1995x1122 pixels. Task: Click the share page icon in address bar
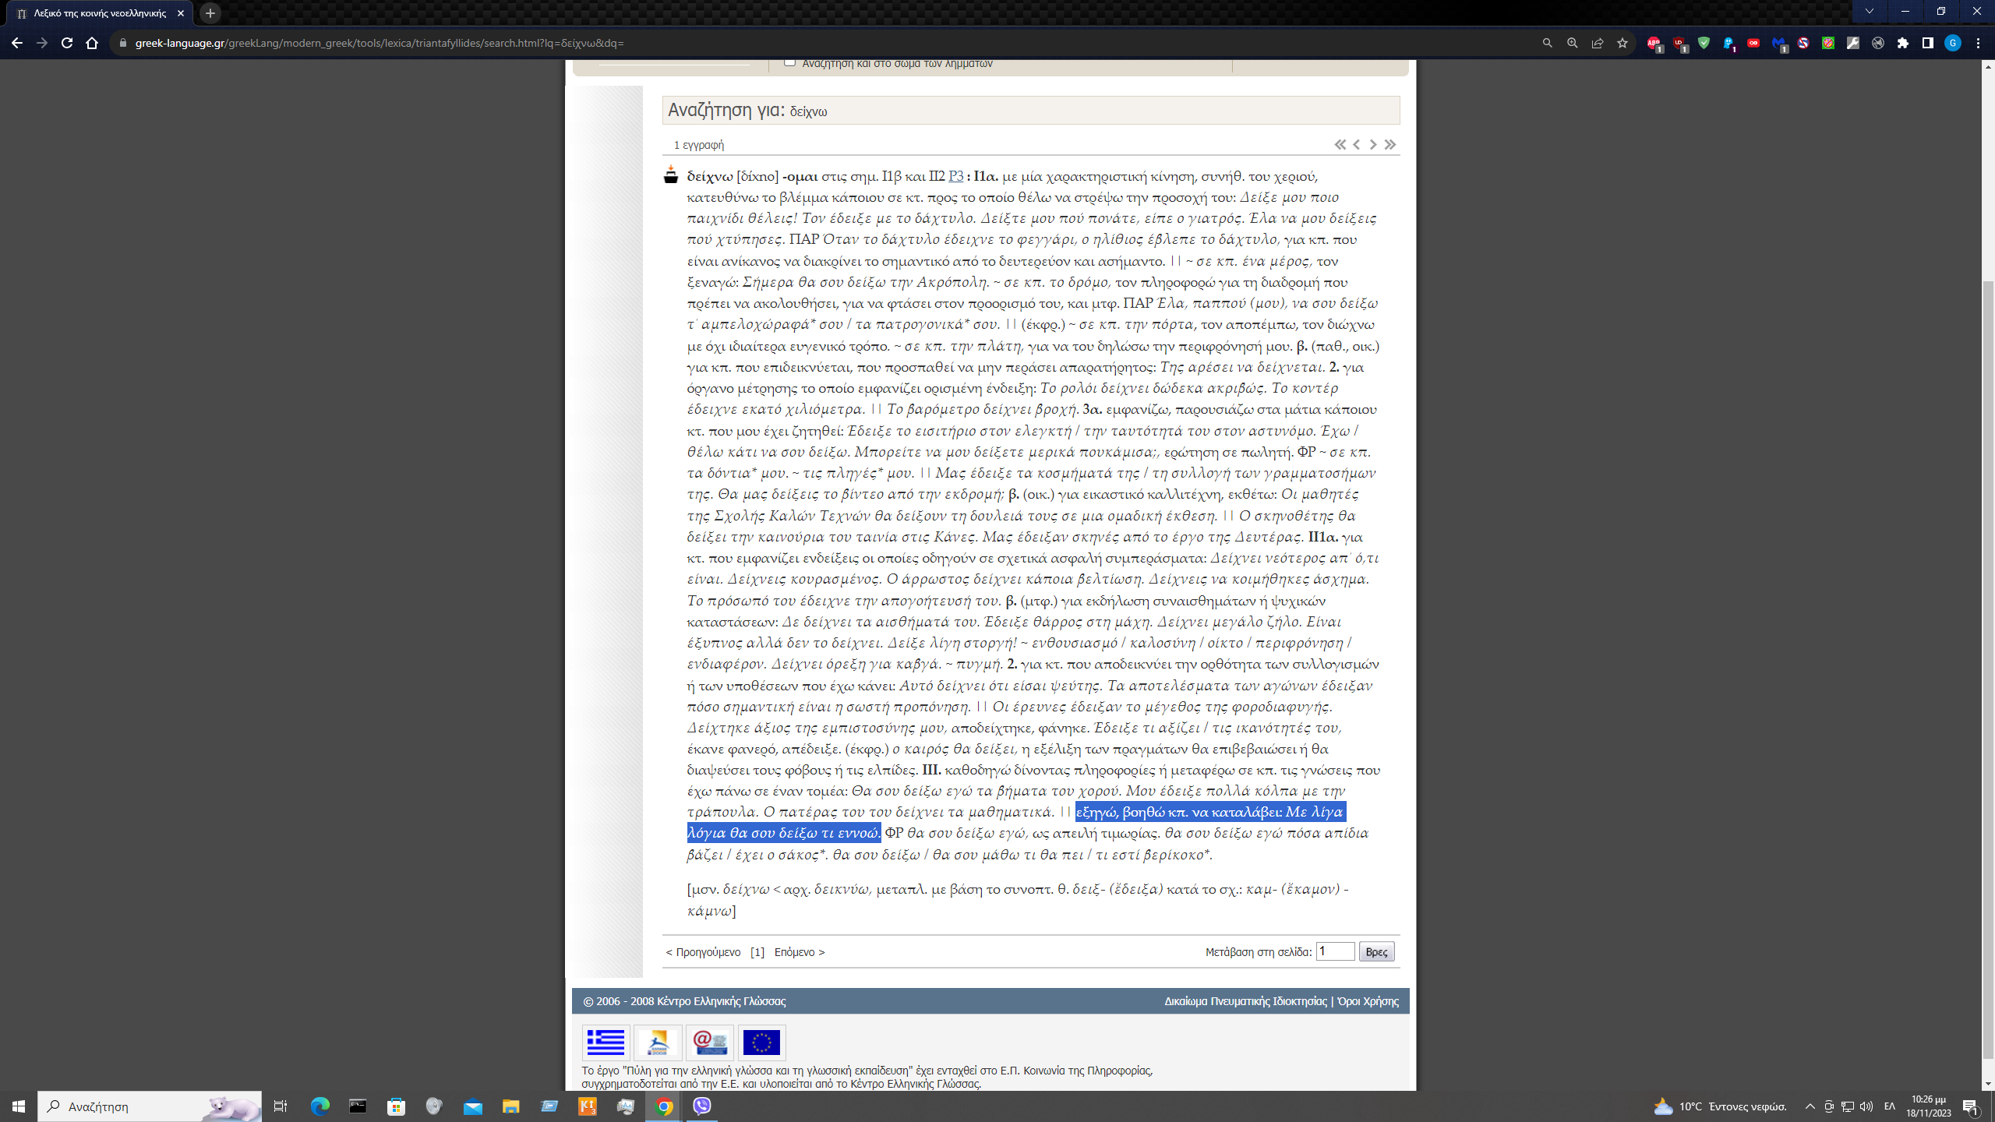point(1598,44)
